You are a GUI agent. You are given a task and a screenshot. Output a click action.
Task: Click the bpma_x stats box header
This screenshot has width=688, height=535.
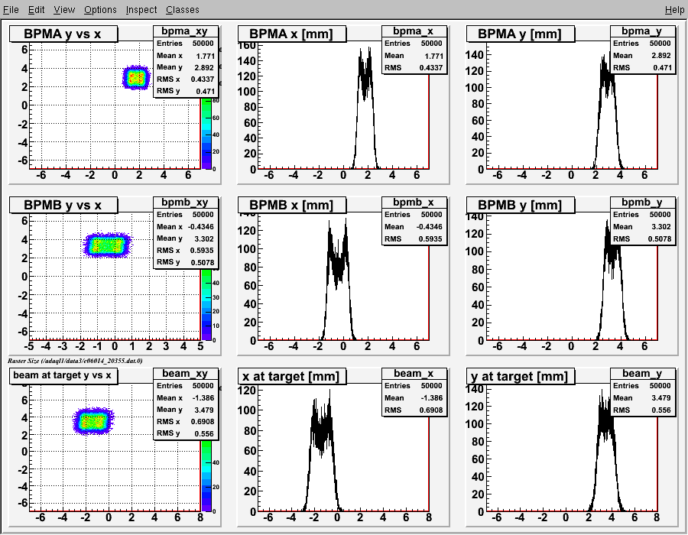pos(414,31)
